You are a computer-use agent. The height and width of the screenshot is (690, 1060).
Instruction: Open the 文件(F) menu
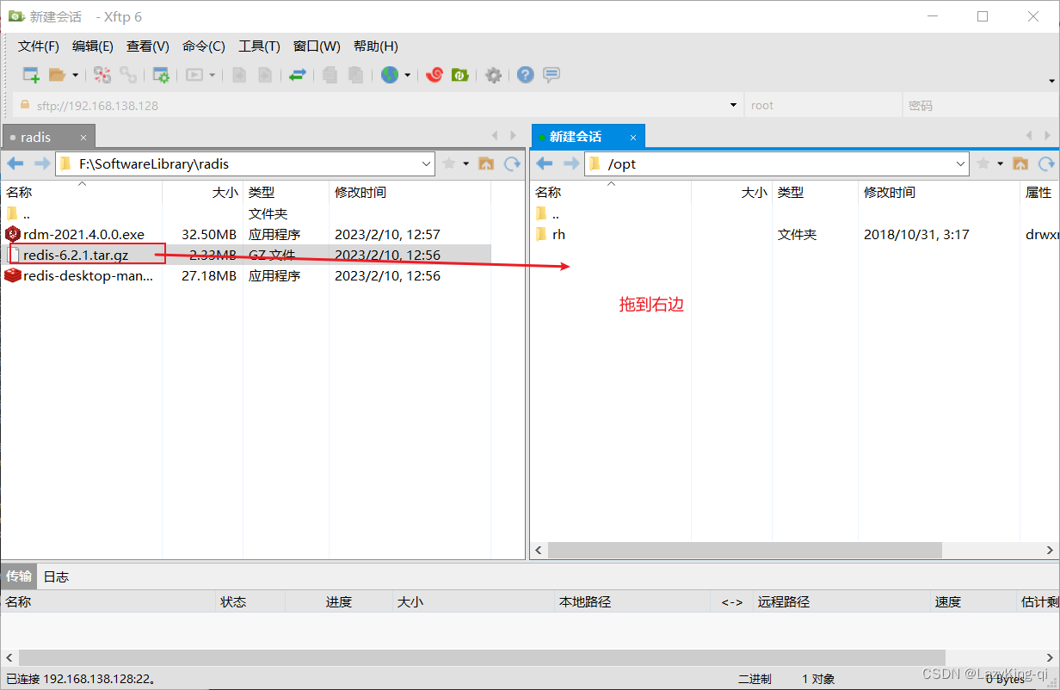[39, 46]
